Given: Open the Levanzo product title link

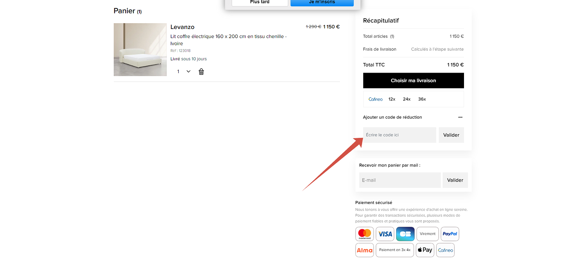Looking at the screenshot, I should tap(182, 27).
